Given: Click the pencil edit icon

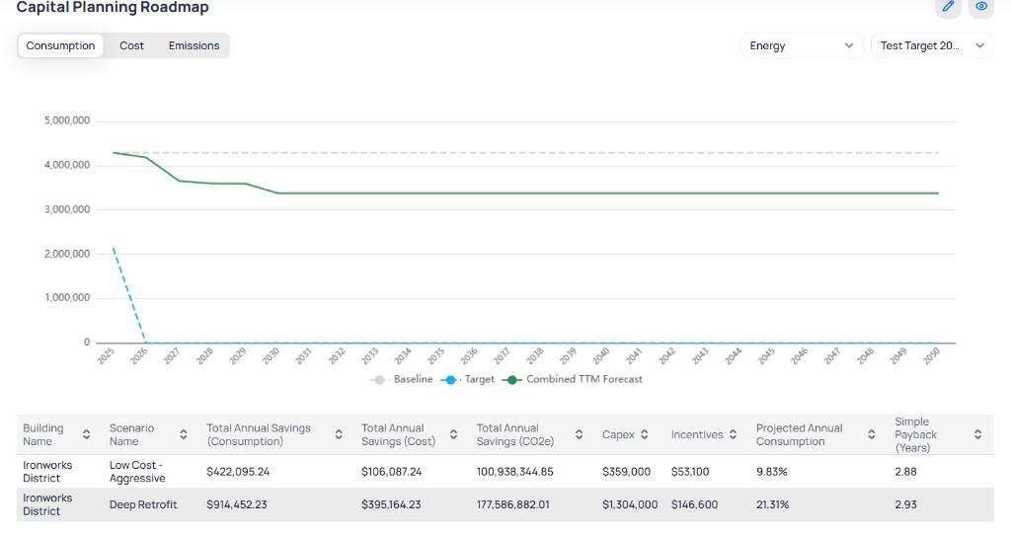Looking at the screenshot, I should click(x=948, y=7).
